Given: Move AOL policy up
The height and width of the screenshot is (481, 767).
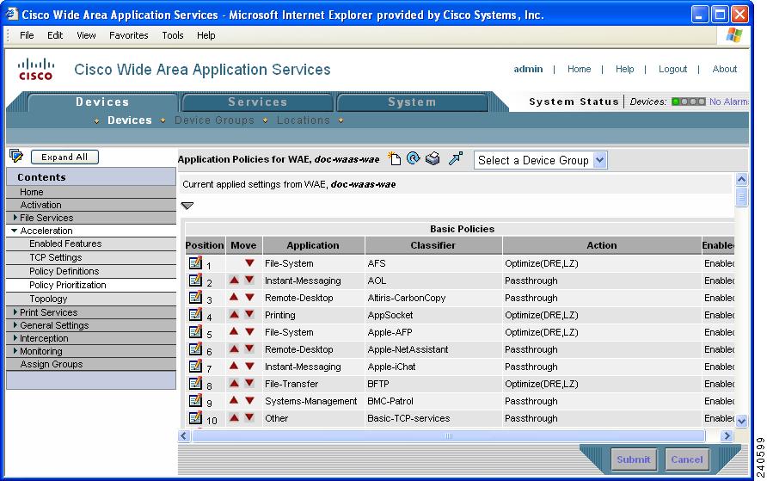Looking at the screenshot, I should pyautogui.click(x=234, y=280).
